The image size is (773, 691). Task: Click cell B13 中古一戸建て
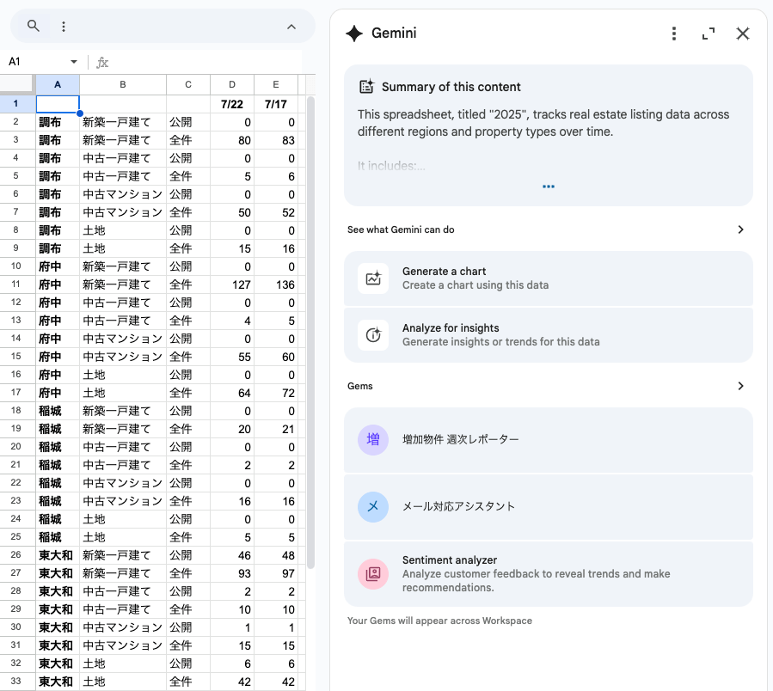coord(123,321)
